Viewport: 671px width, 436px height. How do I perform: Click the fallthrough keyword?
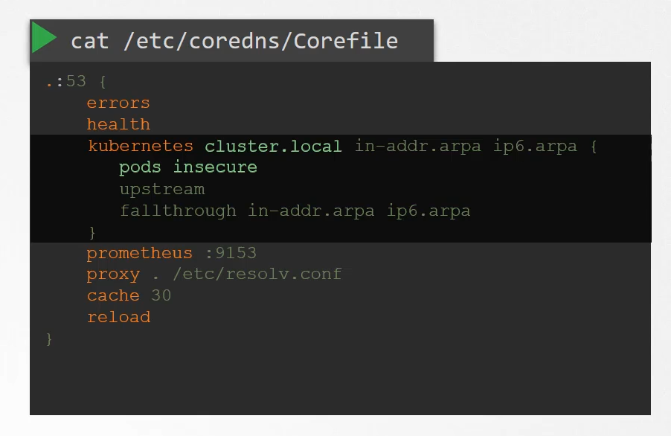tap(178, 211)
